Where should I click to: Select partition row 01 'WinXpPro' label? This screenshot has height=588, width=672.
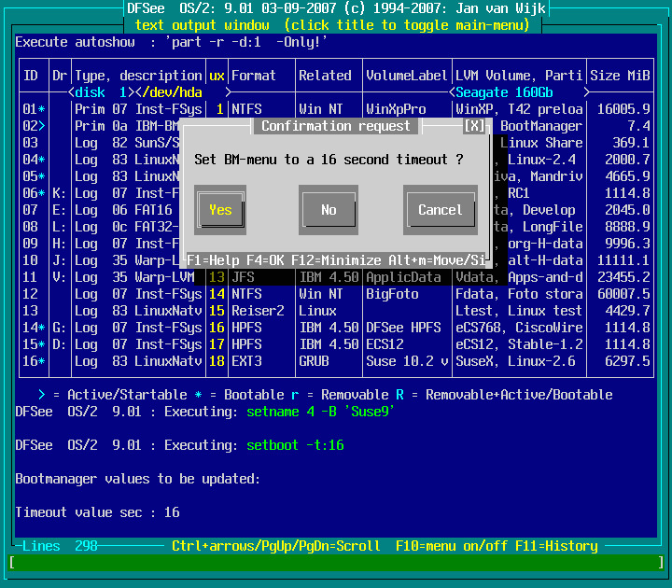tap(396, 109)
